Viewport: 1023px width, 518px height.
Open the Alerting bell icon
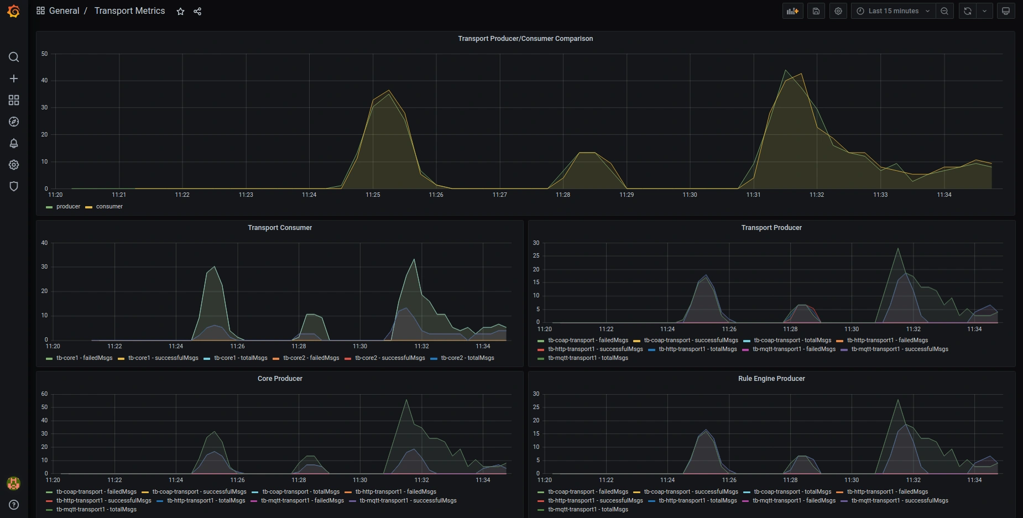point(14,143)
